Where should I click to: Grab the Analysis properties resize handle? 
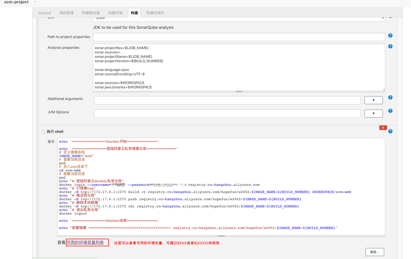click(x=239, y=92)
